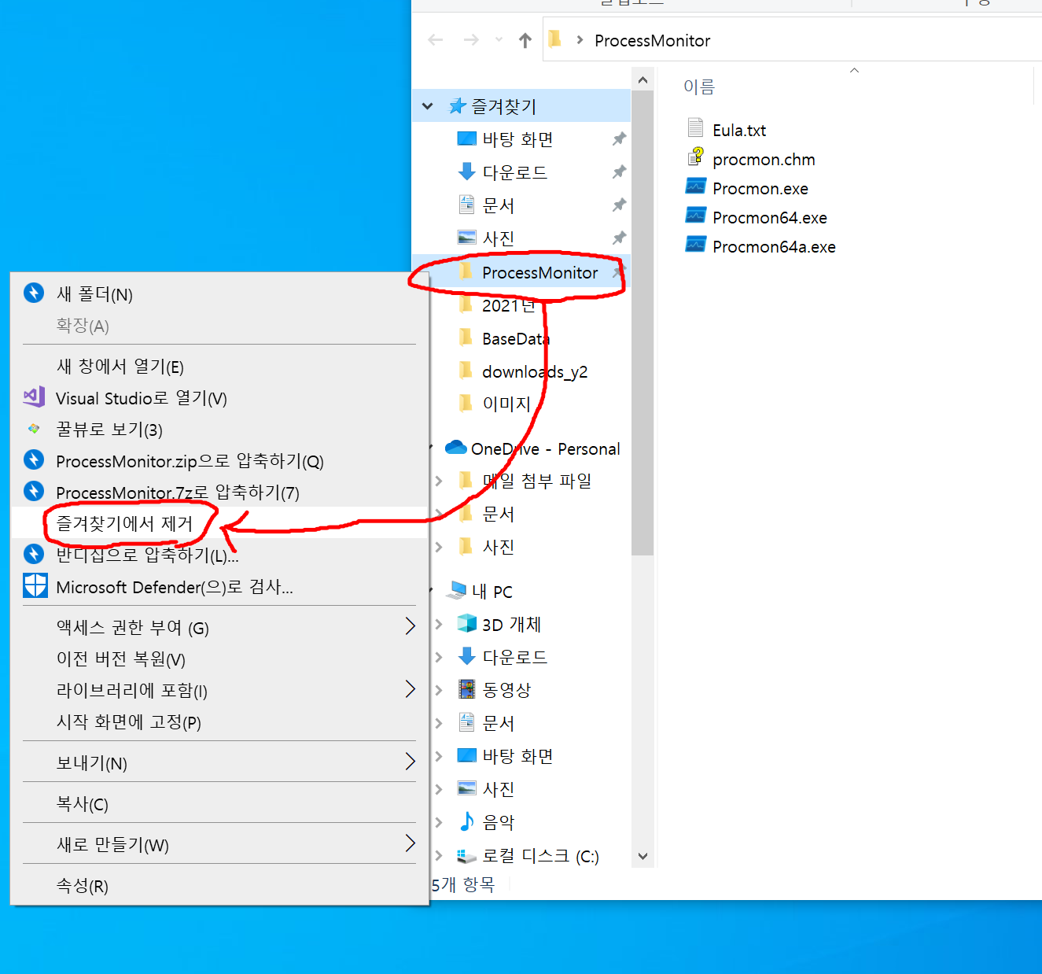Screen dimensions: 1042x974
Task: Click the procmon.chm file name
Action: (x=764, y=159)
